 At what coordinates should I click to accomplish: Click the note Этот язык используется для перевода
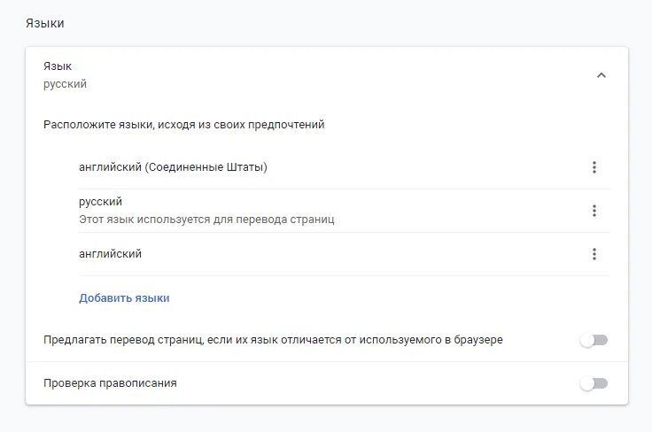click(206, 220)
